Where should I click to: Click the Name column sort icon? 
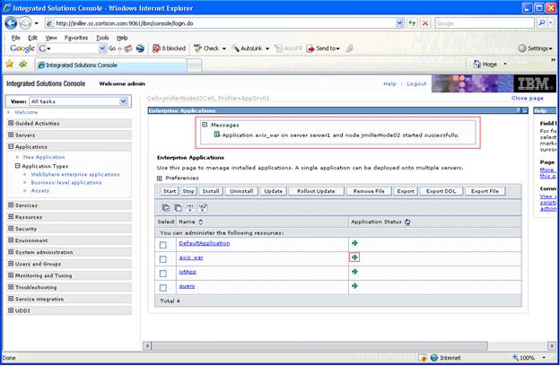(x=200, y=222)
